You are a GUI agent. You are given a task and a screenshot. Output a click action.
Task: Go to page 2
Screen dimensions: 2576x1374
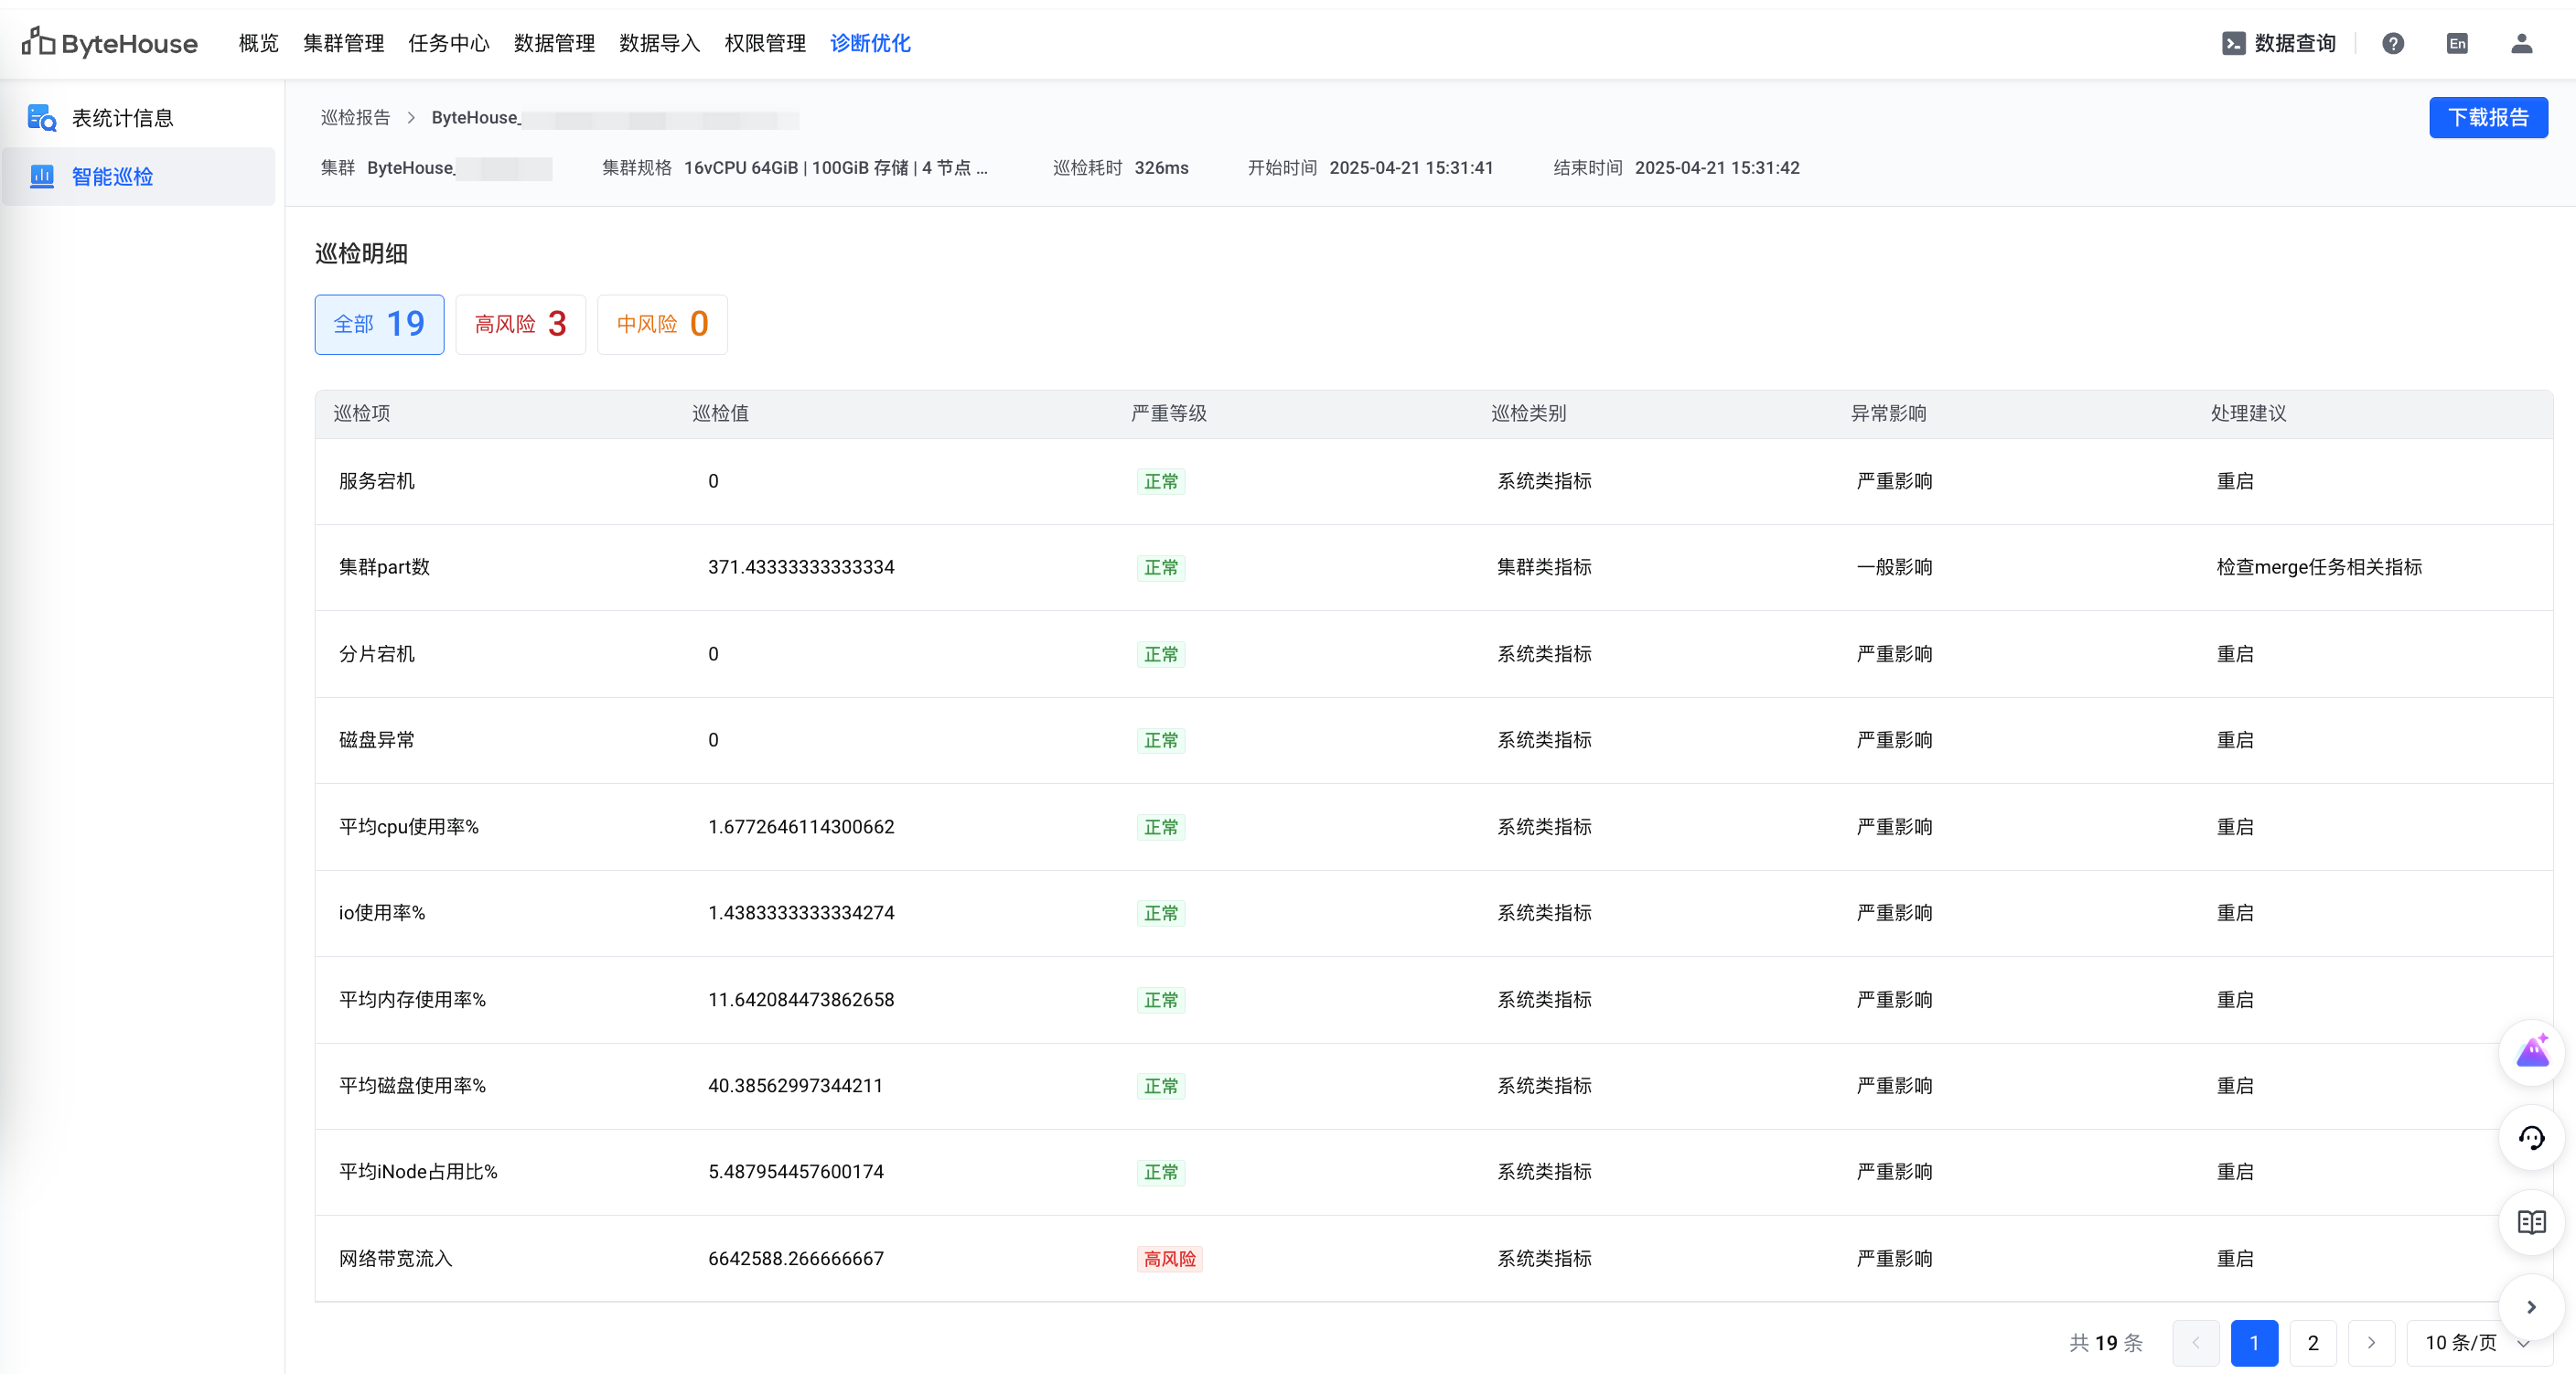pyautogui.click(x=2312, y=1342)
